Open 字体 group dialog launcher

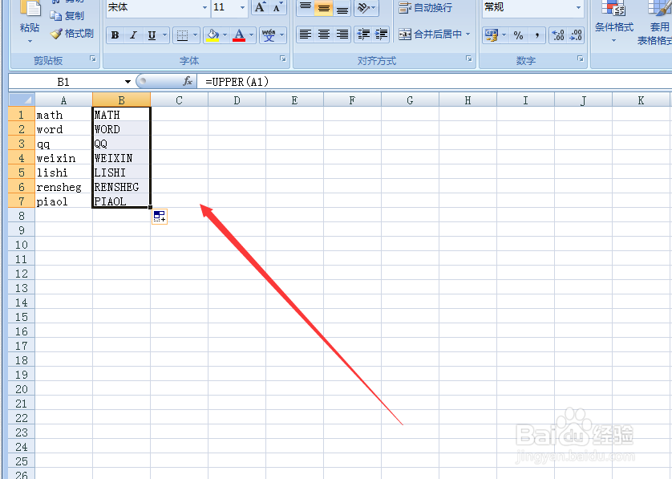tap(283, 59)
